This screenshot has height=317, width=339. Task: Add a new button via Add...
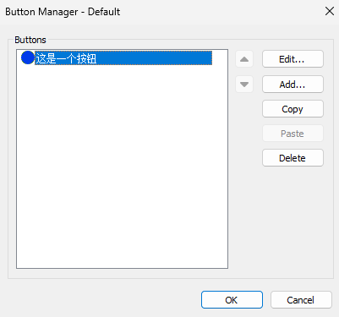click(x=293, y=84)
